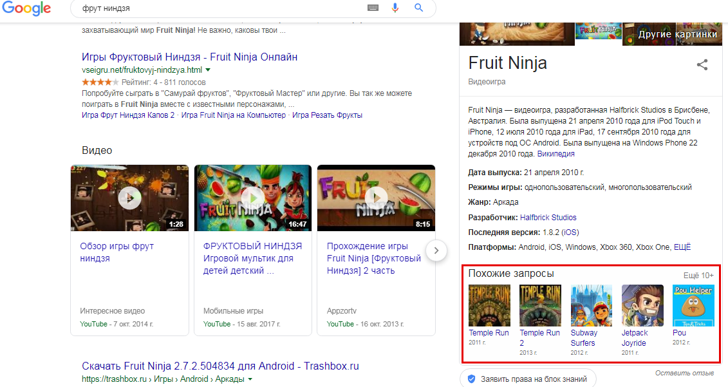Screen dimensions: 728x387
Task: Open 'Другие картинки' images link
Action: point(677,34)
